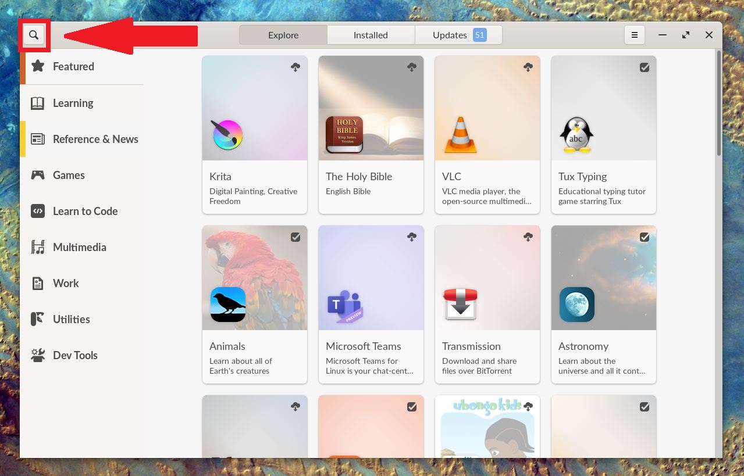Open the Featured category label
Image resolution: width=744 pixels, height=476 pixels.
(x=73, y=66)
